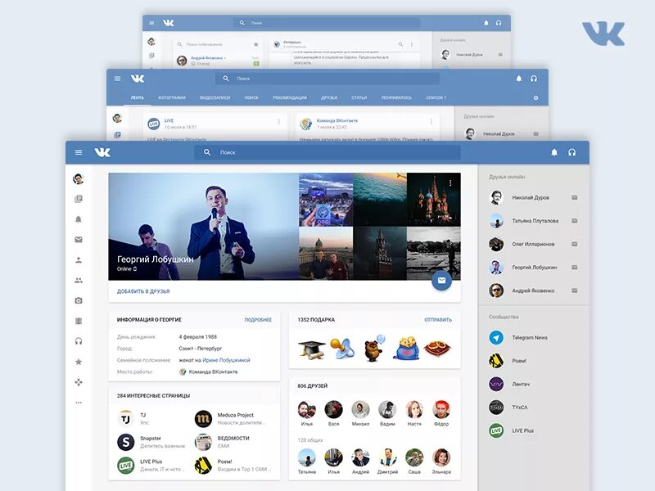The width and height of the screenshot is (655, 491).
Task: Open the settings gear on the feed tab bar
Action: tap(537, 96)
